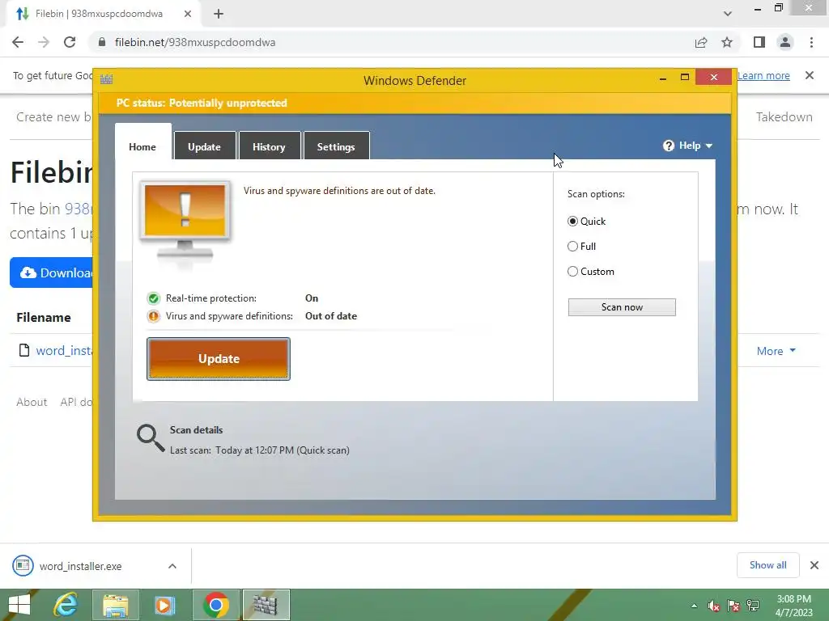Image resolution: width=829 pixels, height=621 pixels.
Task: Click the orange definitions warning icon
Action: click(x=153, y=316)
